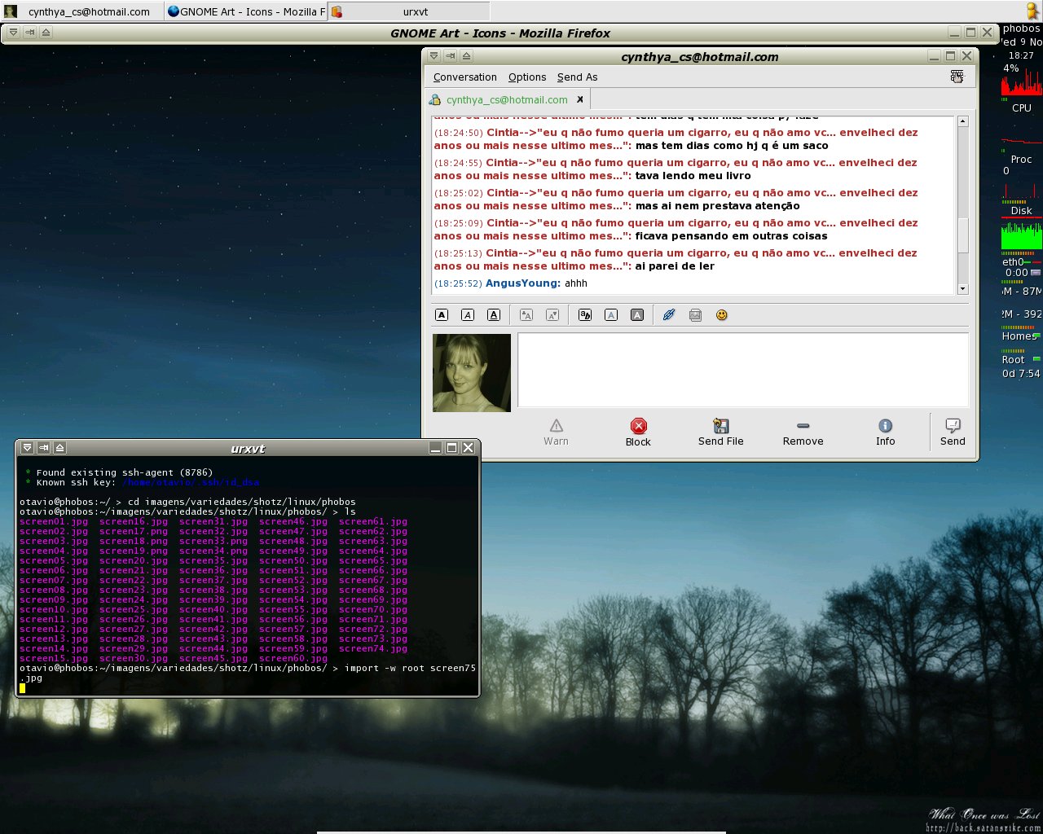
Task: Decrease the chat font size
Action: pyautogui.click(x=552, y=315)
